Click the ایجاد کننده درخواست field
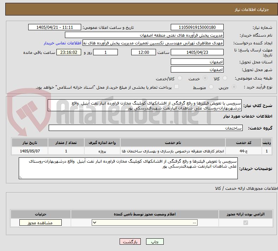 tap(153, 43)
